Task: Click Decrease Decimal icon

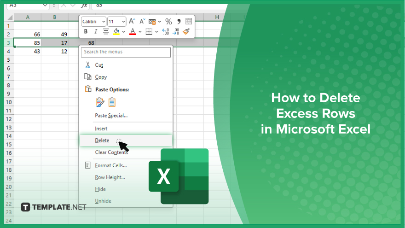Action: coord(176,31)
